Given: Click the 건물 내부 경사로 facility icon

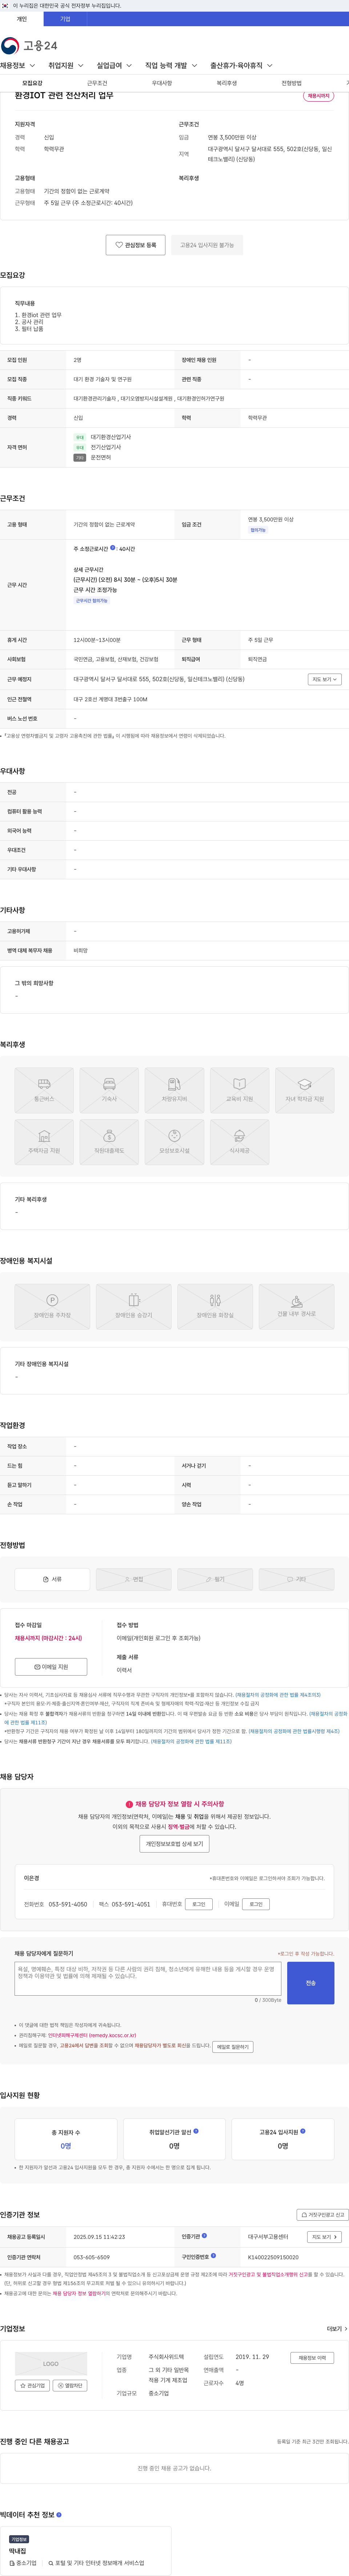Looking at the screenshot, I should click(x=296, y=1307).
